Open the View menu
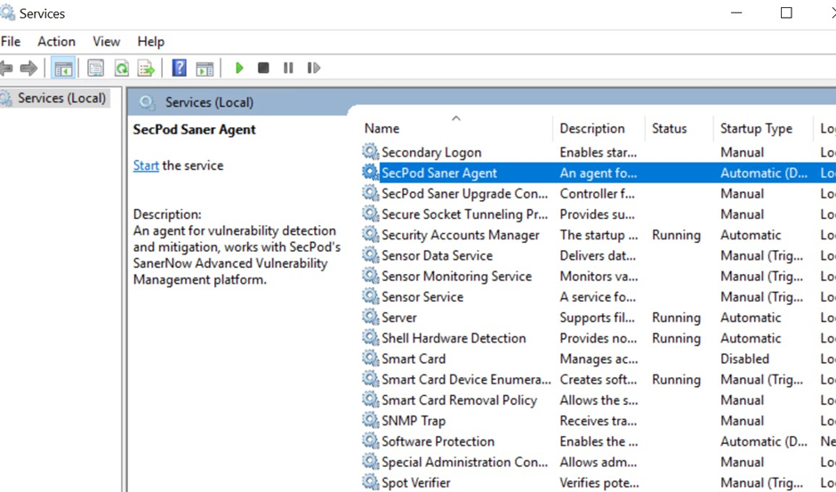This screenshot has height=492, width=836. point(106,42)
